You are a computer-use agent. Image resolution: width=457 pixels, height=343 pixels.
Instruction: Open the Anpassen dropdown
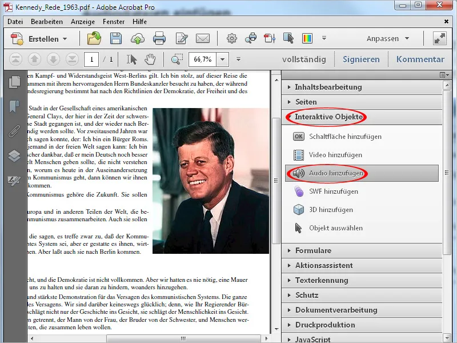(x=388, y=39)
